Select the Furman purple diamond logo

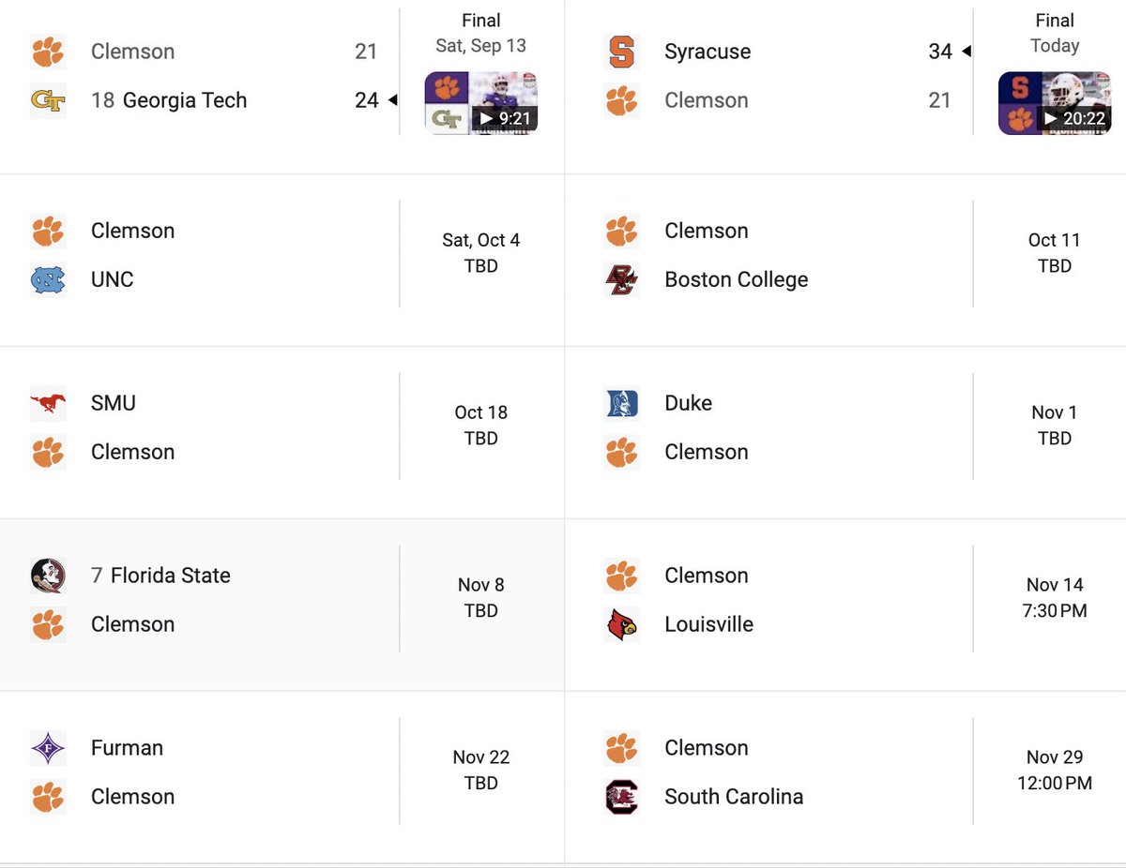coord(48,748)
